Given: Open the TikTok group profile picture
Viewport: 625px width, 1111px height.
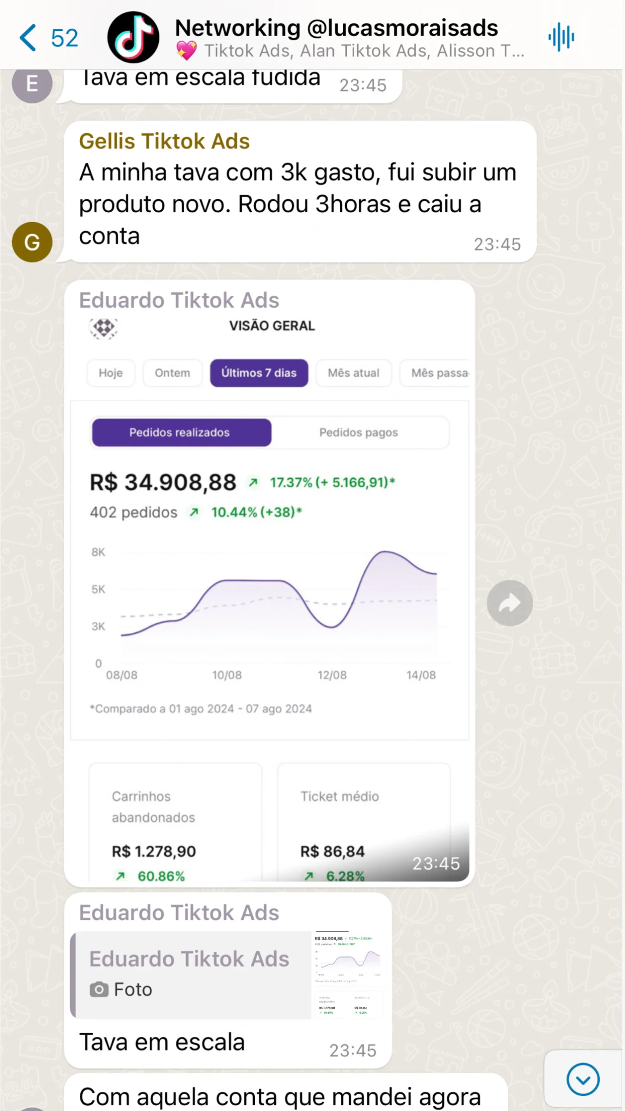Looking at the screenshot, I should [x=133, y=37].
